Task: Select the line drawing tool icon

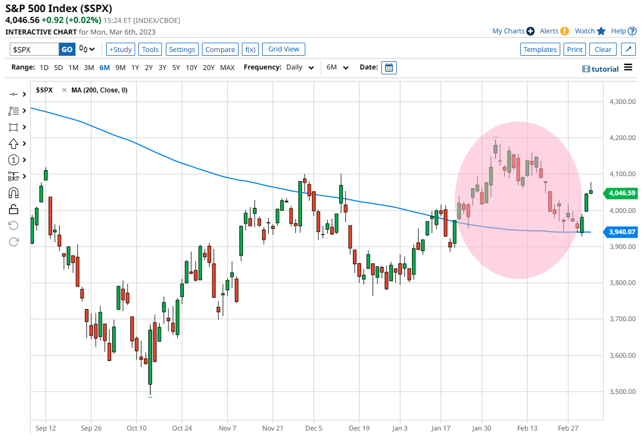Action: [14, 95]
